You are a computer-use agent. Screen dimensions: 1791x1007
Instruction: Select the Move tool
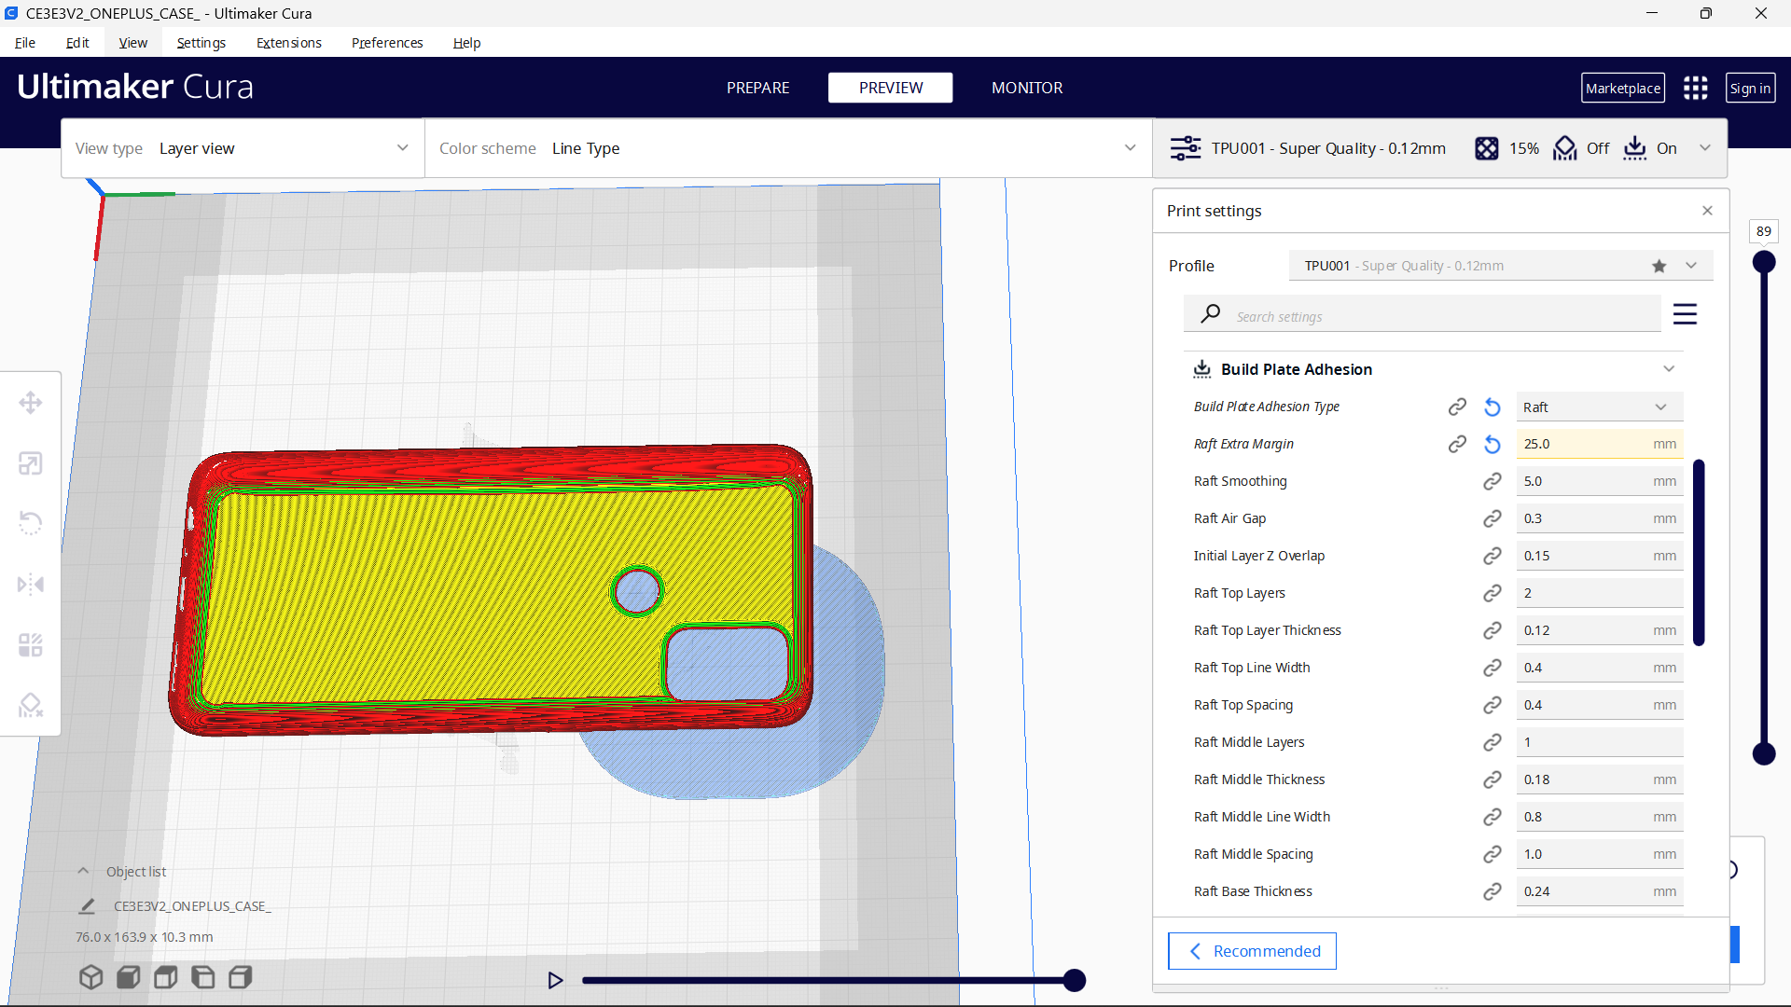pos(30,403)
